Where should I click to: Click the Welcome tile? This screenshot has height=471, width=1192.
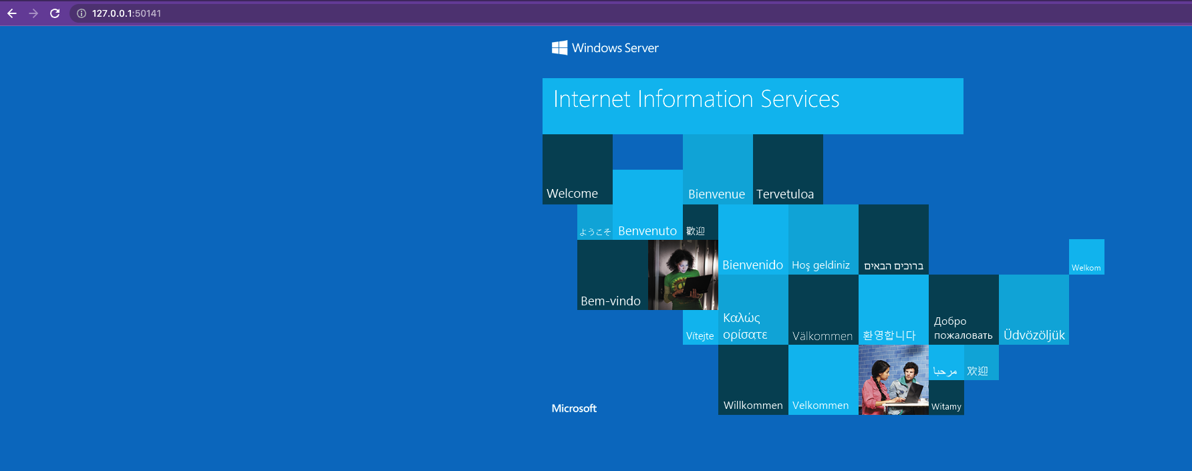[577, 169]
